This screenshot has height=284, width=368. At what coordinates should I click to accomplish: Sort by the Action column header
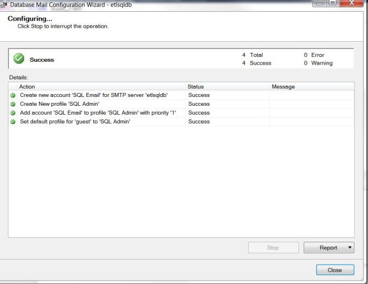(100, 86)
